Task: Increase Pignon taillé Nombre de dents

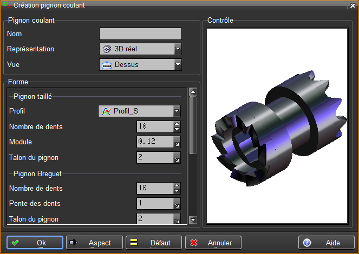Action: [x=177, y=124]
